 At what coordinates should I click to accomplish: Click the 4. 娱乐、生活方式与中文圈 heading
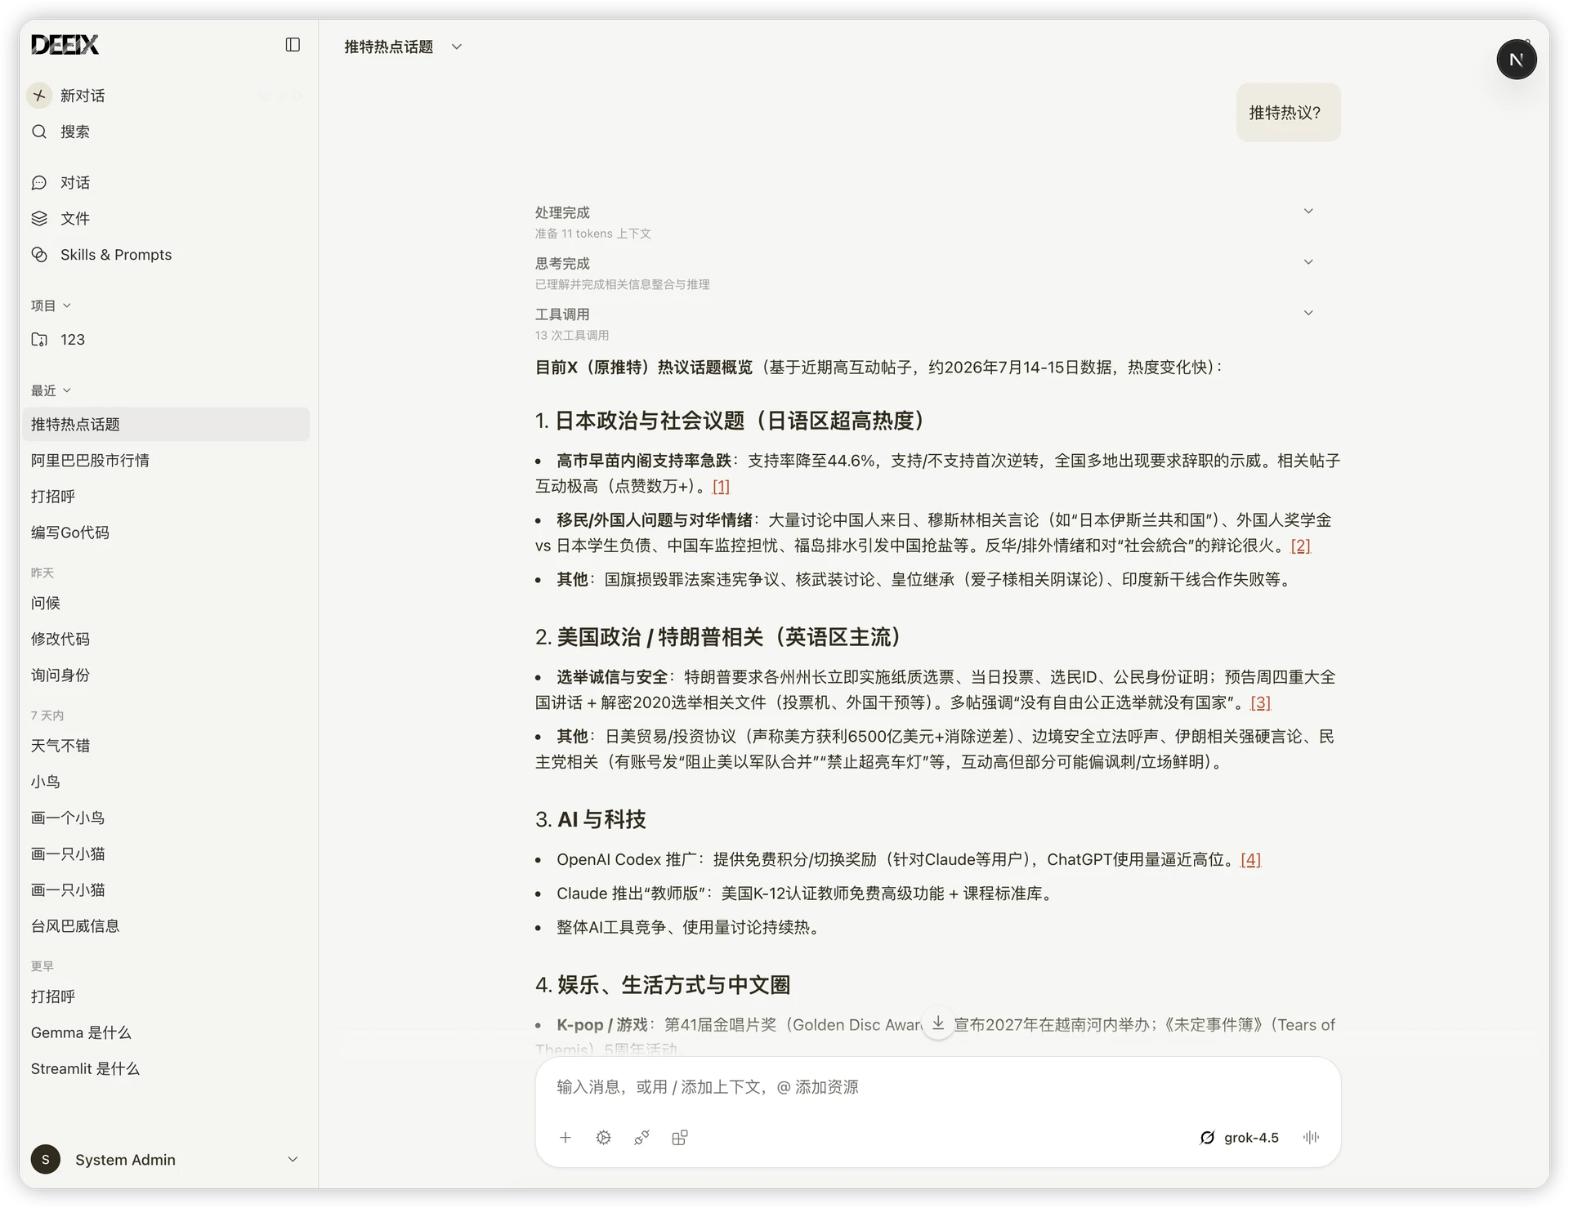pos(663,985)
